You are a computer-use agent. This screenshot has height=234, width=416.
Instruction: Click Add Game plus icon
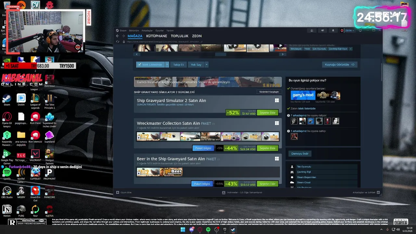[118, 192]
